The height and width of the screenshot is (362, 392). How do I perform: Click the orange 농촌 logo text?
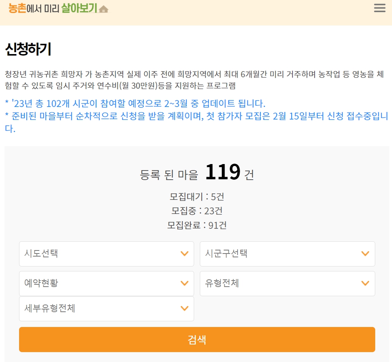(x=18, y=8)
